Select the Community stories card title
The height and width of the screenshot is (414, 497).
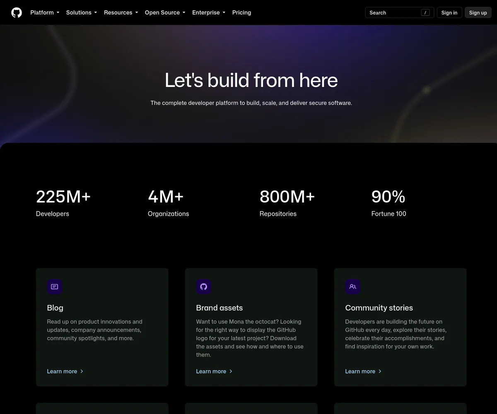point(379,308)
